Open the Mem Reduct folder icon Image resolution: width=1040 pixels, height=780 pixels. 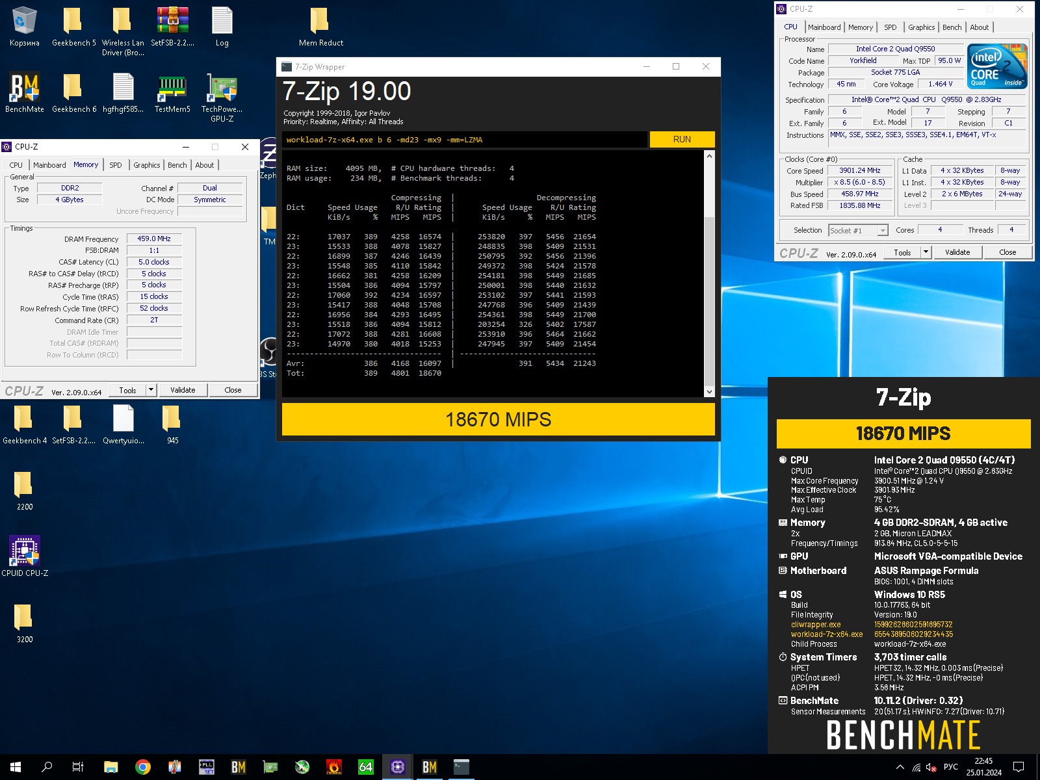click(320, 27)
